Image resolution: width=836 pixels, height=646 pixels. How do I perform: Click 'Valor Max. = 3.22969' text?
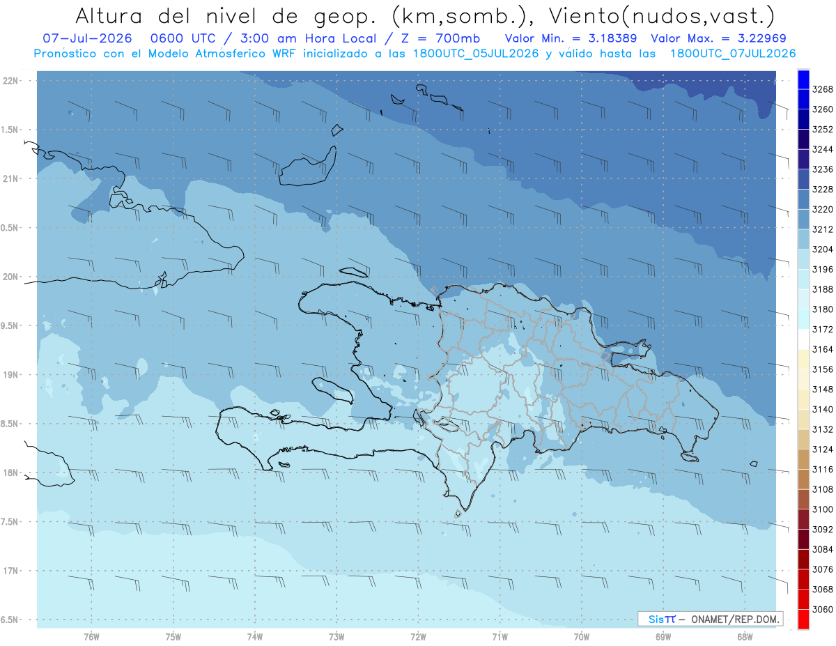coord(719,39)
